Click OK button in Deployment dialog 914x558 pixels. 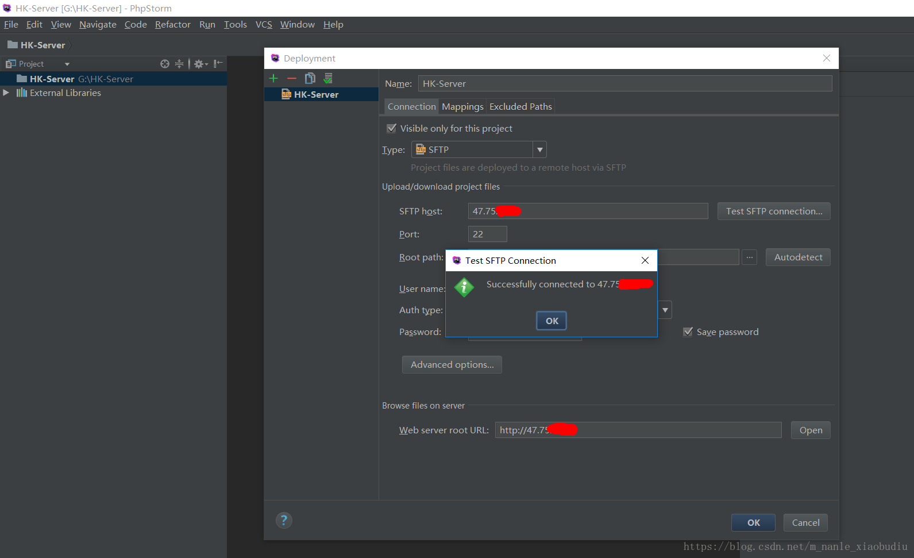pyautogui.click(x=753, y=522)
